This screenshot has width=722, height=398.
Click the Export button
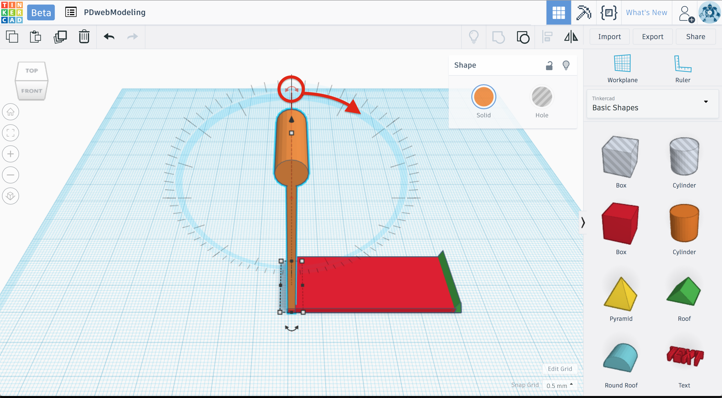pyautogui.click(x=653, y=37)
